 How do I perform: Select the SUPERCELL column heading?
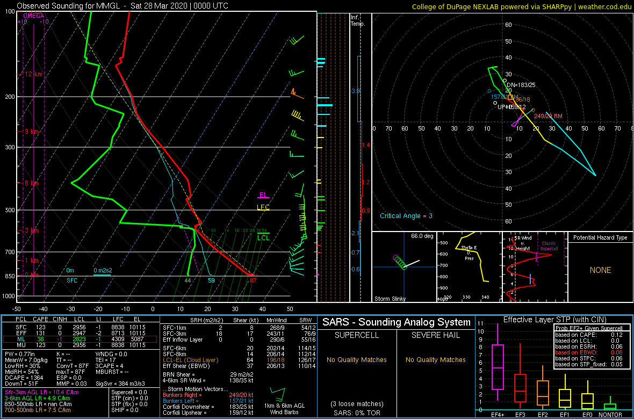tap(356, 335)
